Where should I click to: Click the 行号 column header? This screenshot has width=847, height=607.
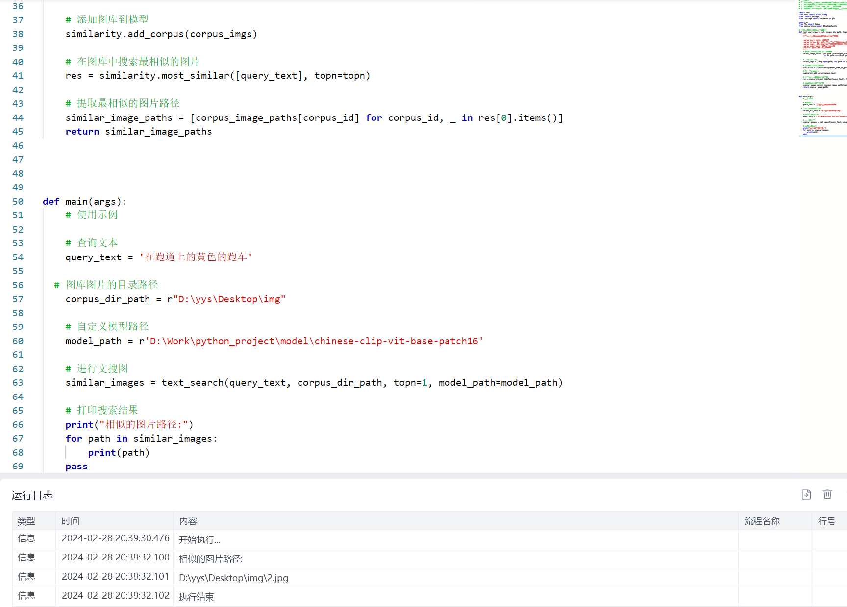point(826,521)
